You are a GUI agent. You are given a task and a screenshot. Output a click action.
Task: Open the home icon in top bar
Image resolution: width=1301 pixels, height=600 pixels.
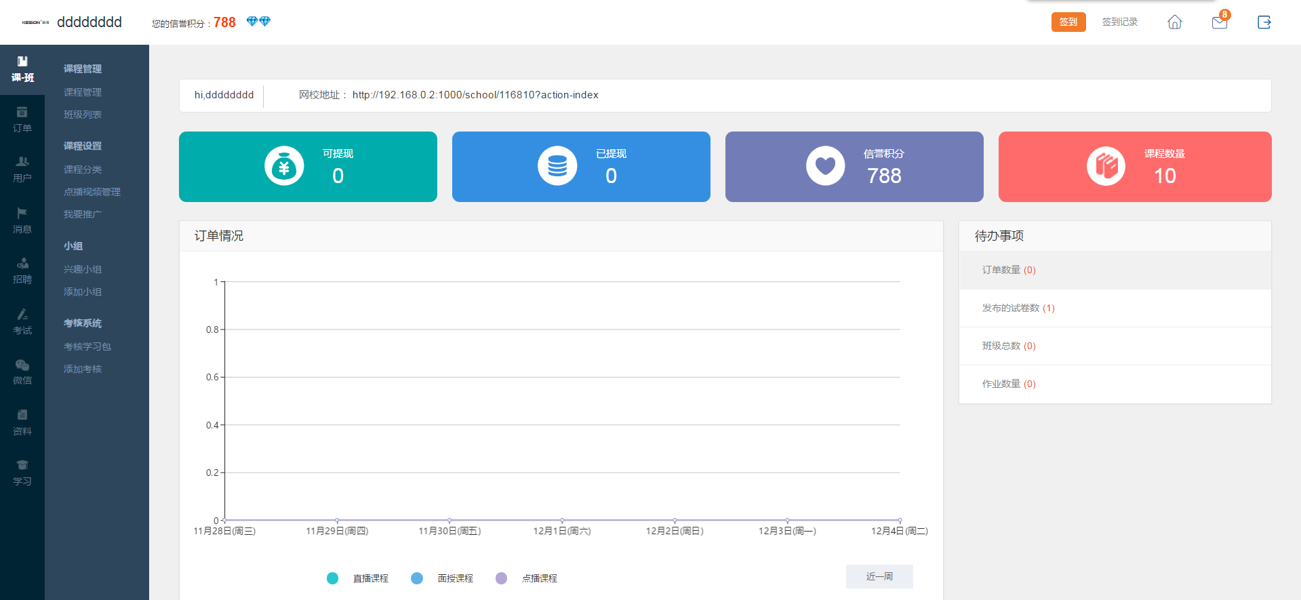coord(1174,22)
